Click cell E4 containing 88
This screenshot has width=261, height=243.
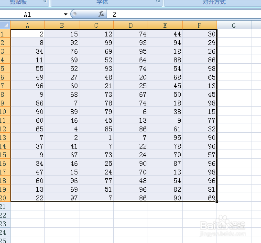pyautogui.click(x=165, y=60)
